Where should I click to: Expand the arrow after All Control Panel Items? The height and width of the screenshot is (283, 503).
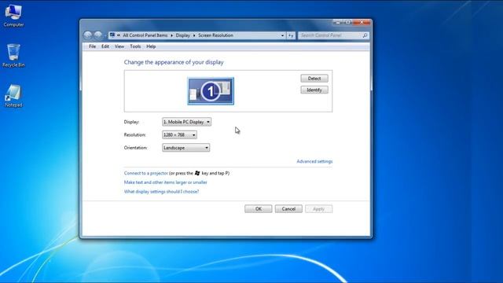coord(171,35)
